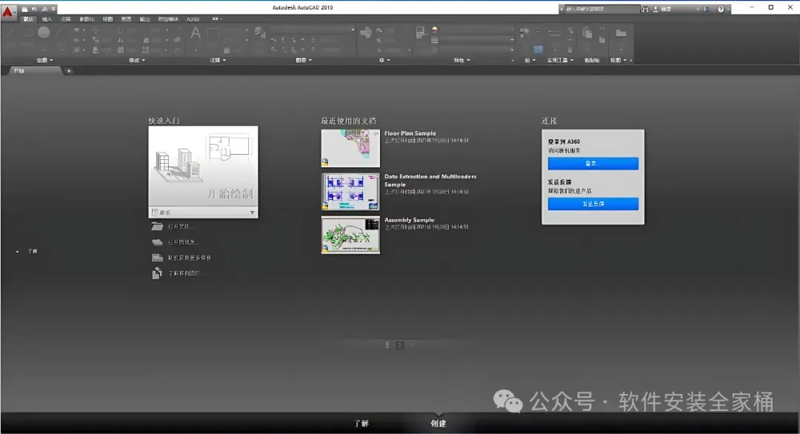Click the get more templates online icon
The image size is (800, 434).
(x=157, y=258)
